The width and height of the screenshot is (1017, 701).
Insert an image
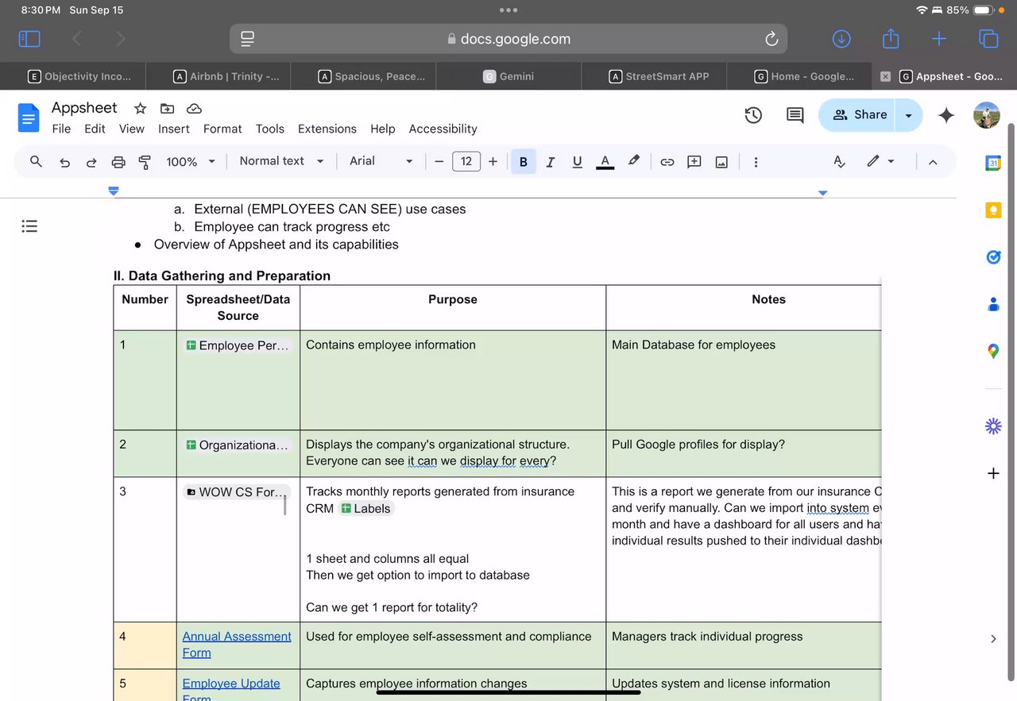(x=721, y=162)
